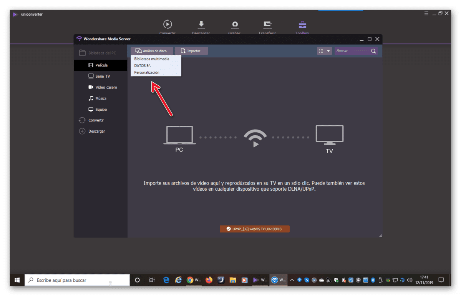Open the UniConverter hamburger menu
The width and height of the screenshot is (461, 296).
pyautogui.click(x=426, y=13)
